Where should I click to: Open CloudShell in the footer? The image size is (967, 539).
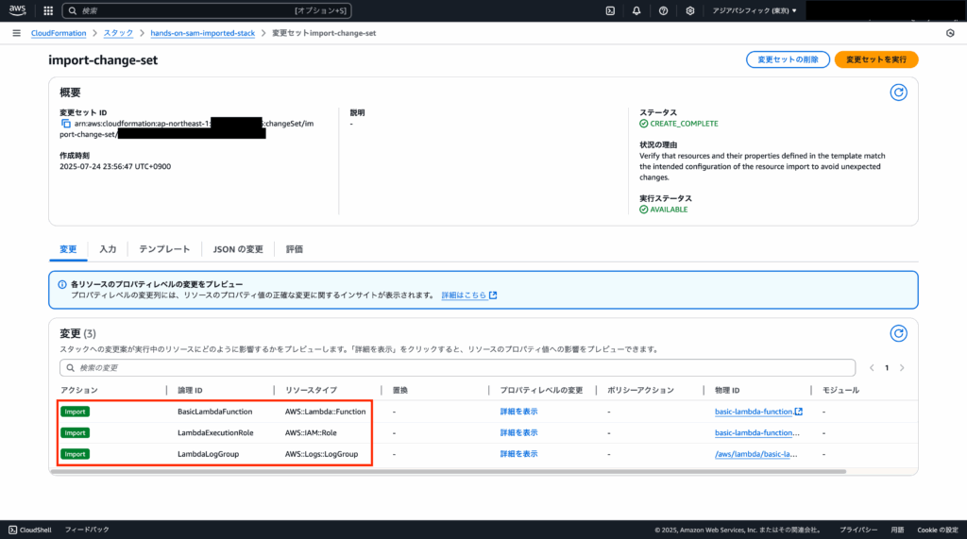pyautogui.click(x=29, y=530)
